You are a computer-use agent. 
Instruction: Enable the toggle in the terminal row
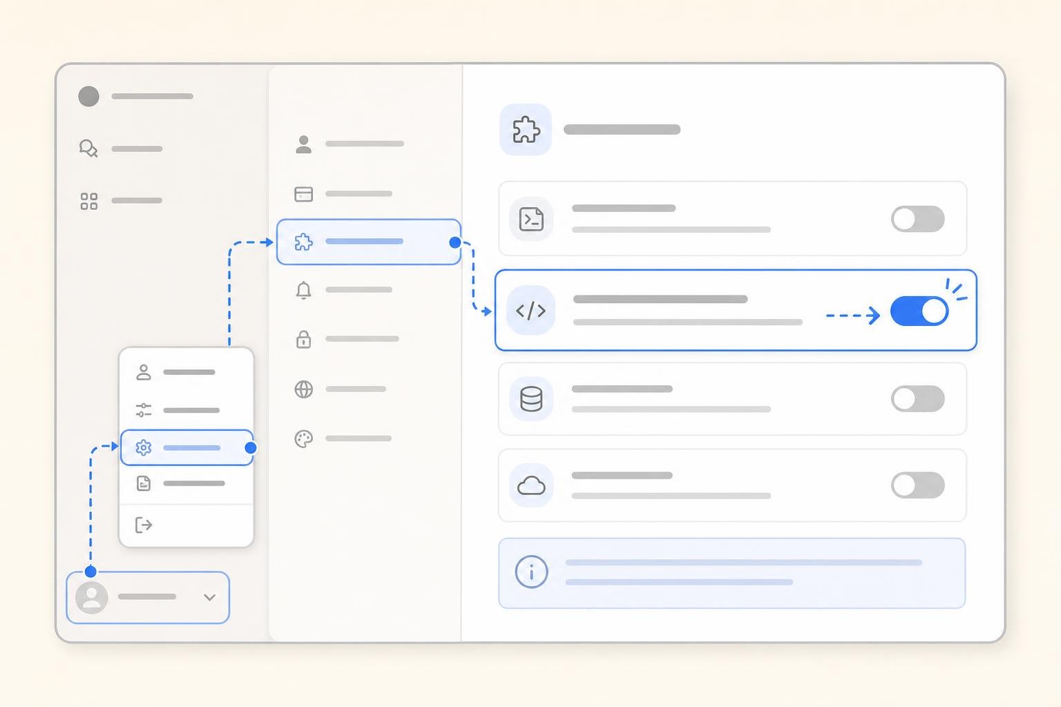[917, 219]
